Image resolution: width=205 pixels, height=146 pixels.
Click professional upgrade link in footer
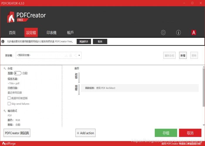click(182, 144)
